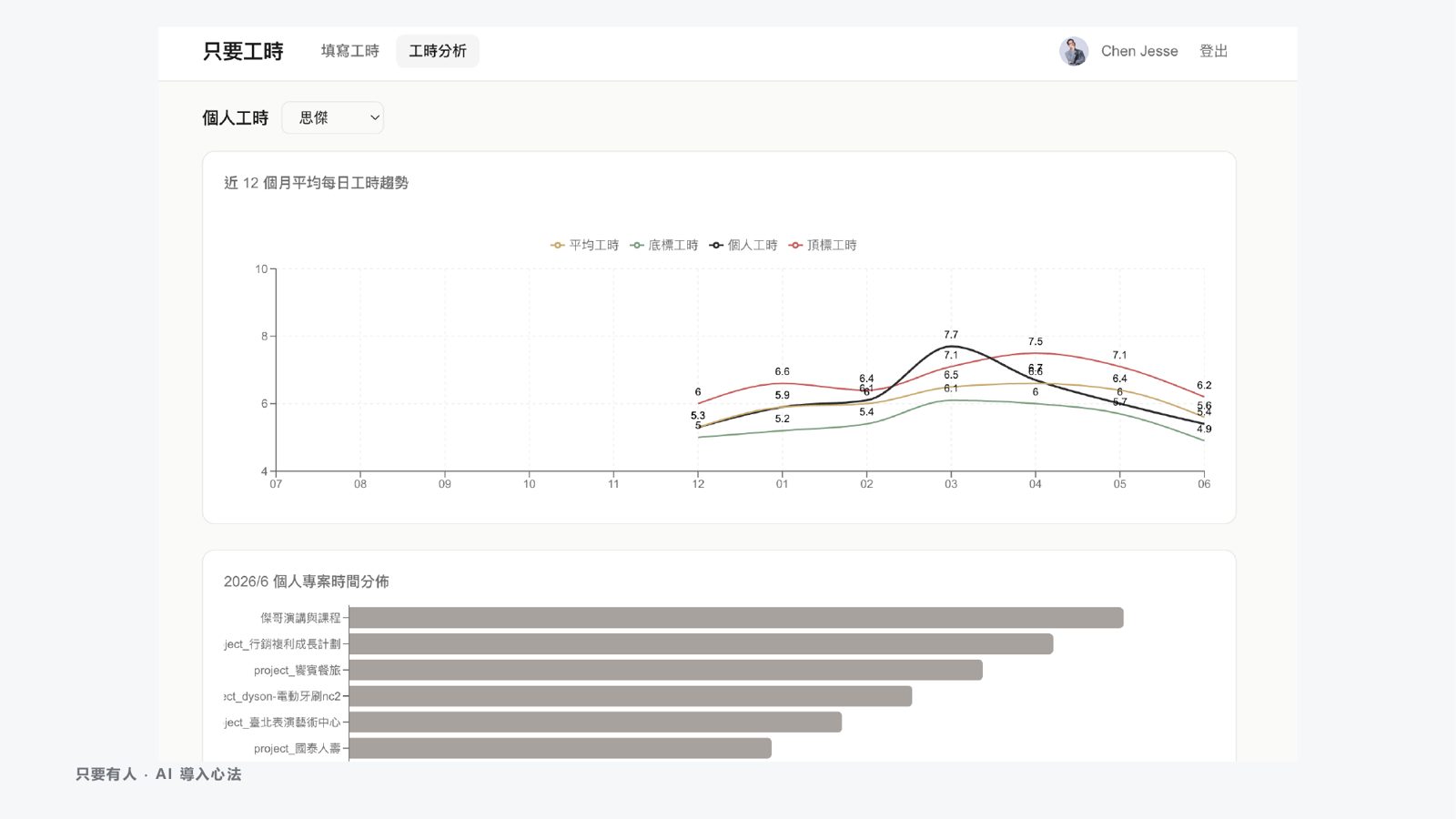Click the 06 month axis label
Screen dimensions: 1456x819
[x=1204, y=484]
